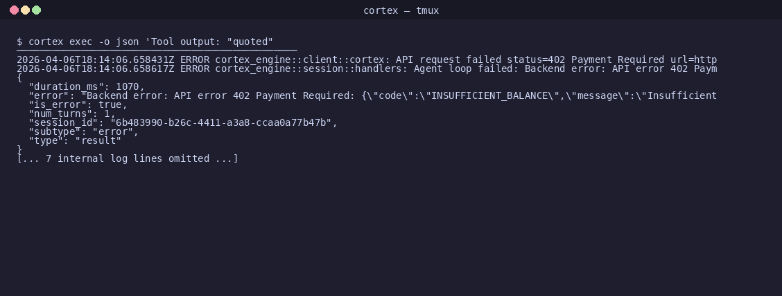The height and width of the screenshot is (296, 782).
Task: Click the opening curly brace of JSON
Action: coord(19,77)
